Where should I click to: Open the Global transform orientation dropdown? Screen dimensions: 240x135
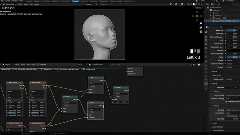tap(88, 4)
